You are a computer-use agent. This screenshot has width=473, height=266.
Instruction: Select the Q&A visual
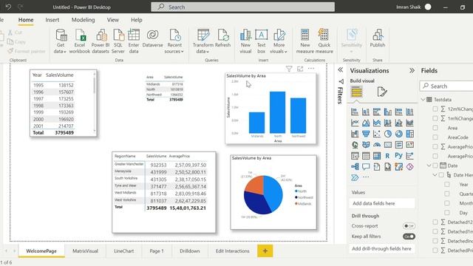366,166
